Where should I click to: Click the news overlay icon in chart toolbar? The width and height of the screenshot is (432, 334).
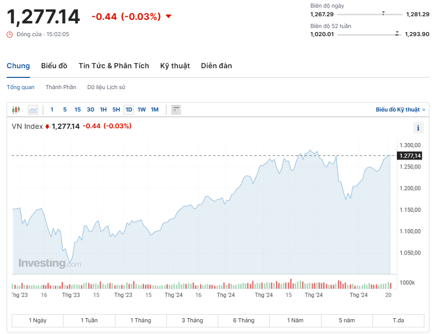(176, 109)
